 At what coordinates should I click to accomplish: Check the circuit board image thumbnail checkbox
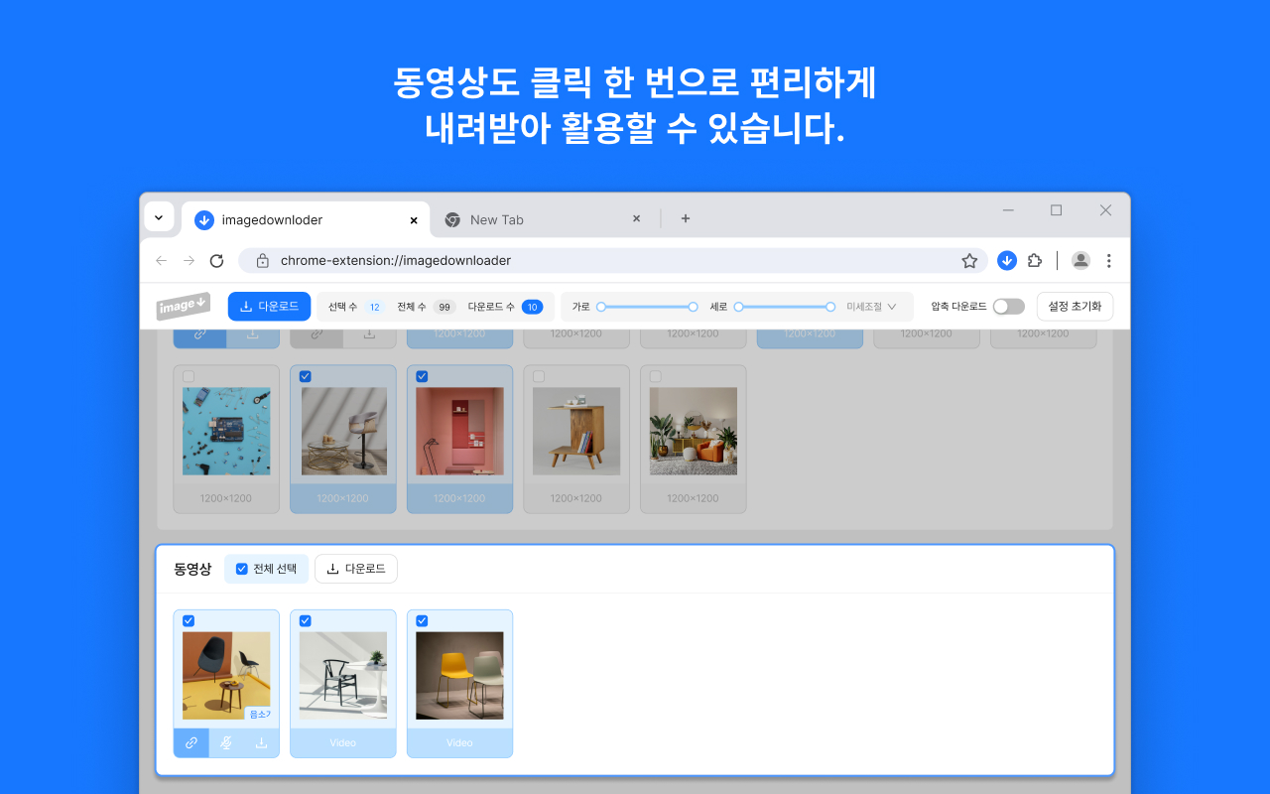(189, 376)
